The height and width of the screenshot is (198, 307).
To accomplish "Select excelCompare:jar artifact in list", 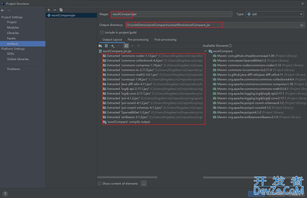I will coord(71,15).
